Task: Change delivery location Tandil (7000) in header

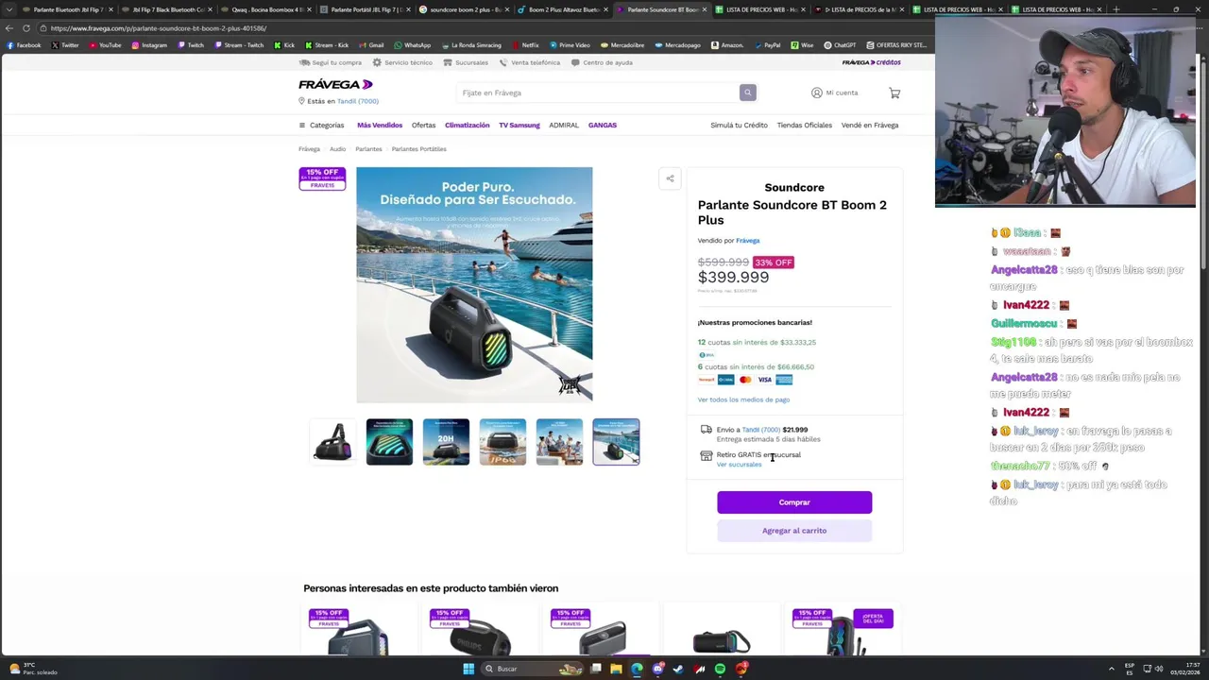Action: click(356, 101)
